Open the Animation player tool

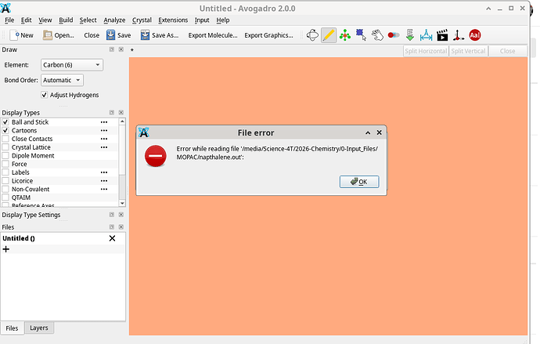442,35
